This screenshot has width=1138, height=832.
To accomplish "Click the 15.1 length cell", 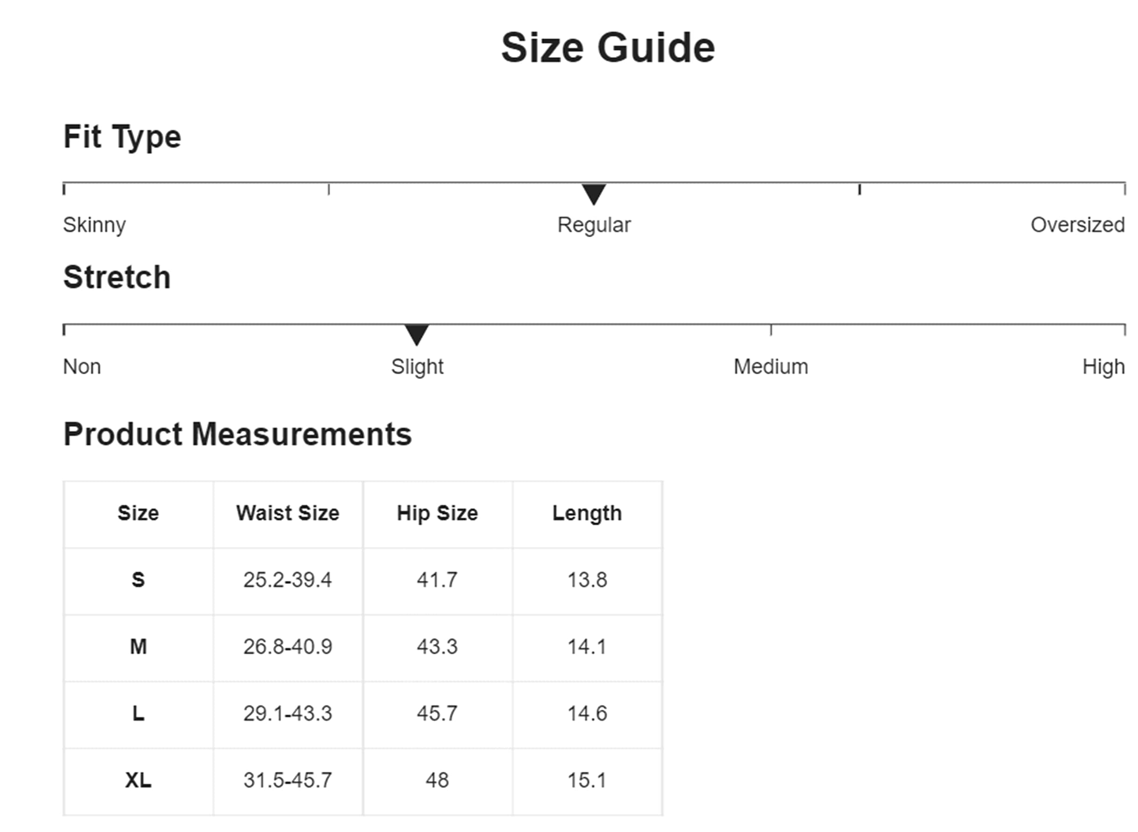I will coord(587,781).
